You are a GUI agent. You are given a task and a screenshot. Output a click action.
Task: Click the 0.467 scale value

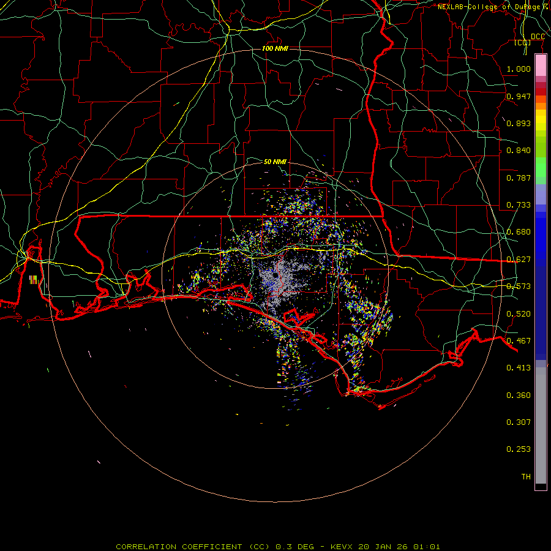[519, 341]
